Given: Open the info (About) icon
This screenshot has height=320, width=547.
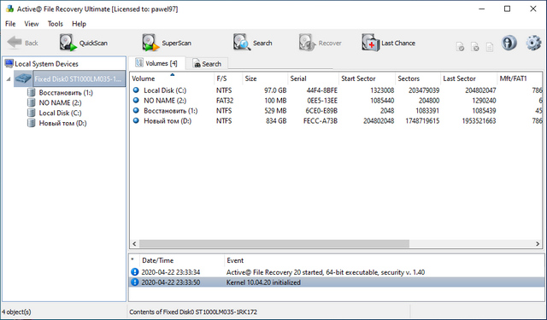Looking at the screenshot, I should 509,43.
